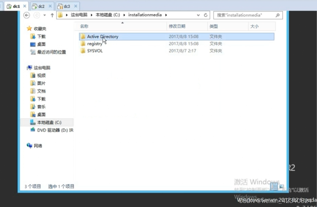Select 这台电脑 in the navigation pane
This screenshot has height=207, width=317.
[x=42, y=68]
